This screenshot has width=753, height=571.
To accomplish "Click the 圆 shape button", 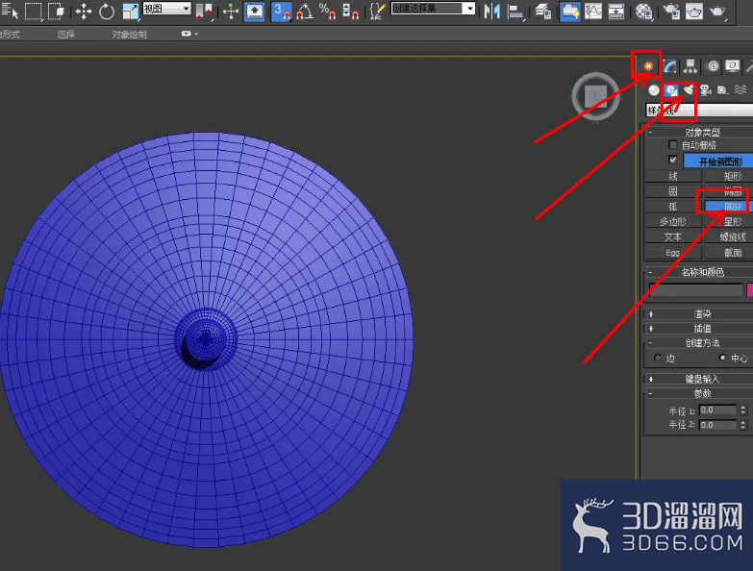I will (673, 191).
